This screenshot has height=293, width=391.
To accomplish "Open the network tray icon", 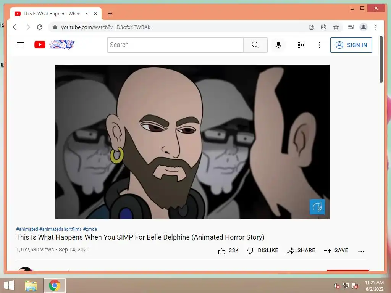I will 346,286.
